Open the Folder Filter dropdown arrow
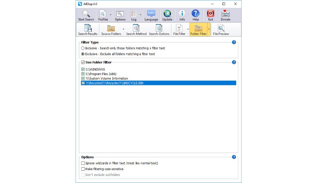317x183 pixels. click(x=209, y=29)
